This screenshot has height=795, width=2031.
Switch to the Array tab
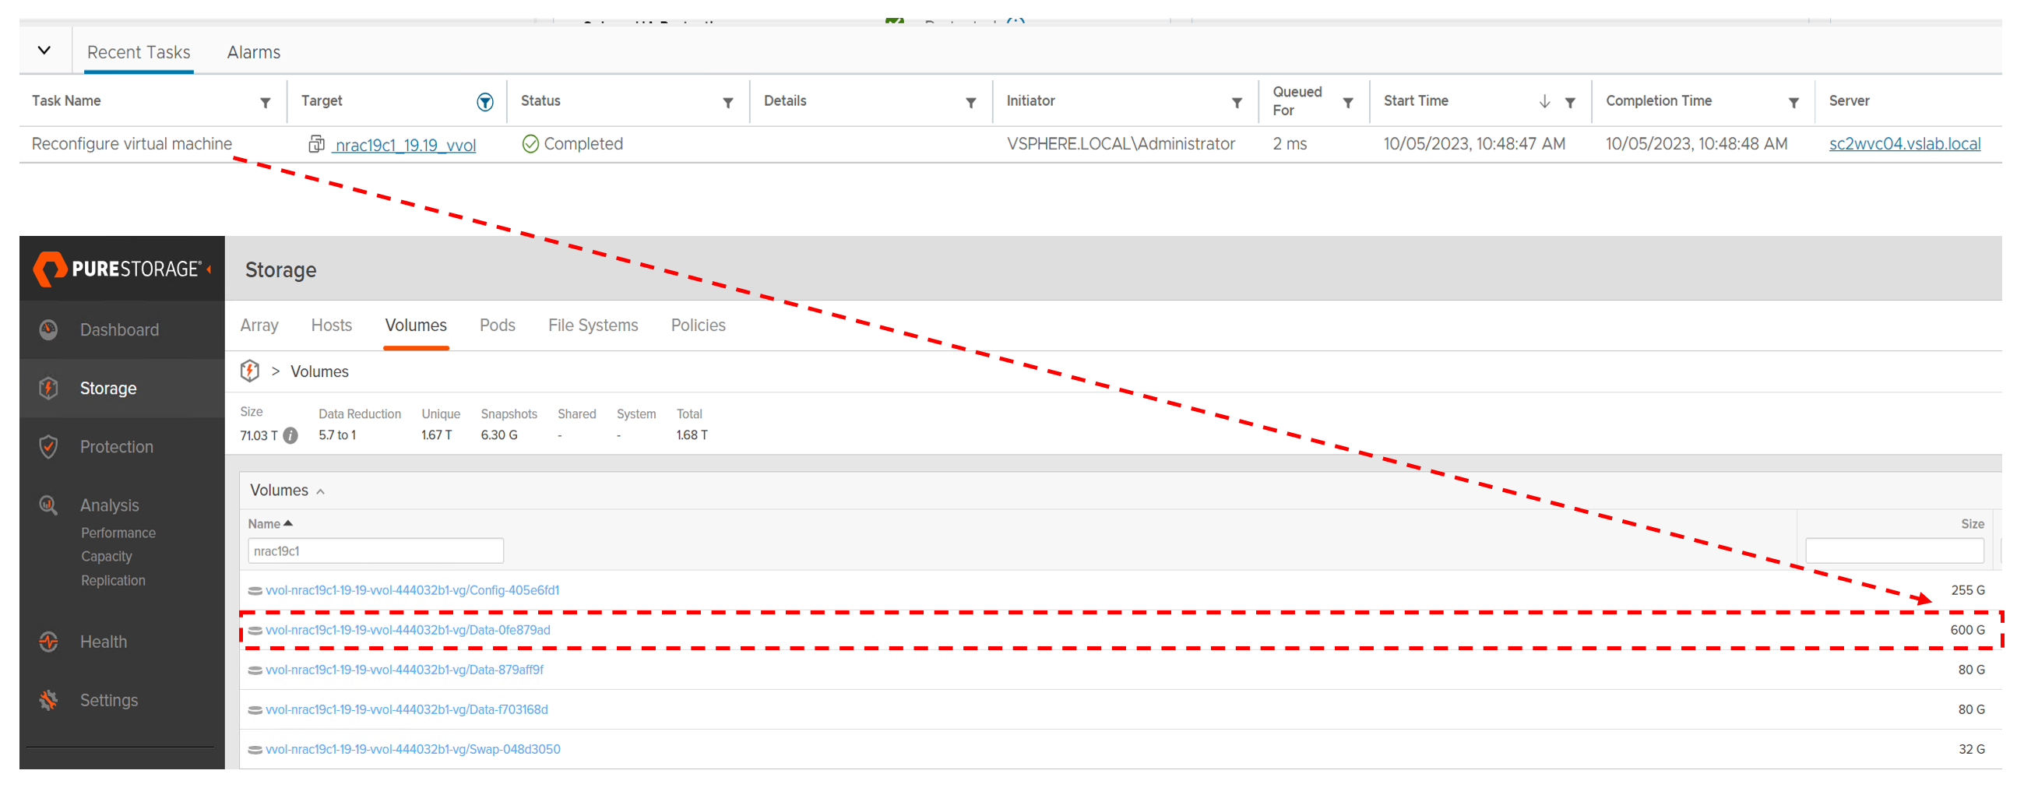[259, 325]
